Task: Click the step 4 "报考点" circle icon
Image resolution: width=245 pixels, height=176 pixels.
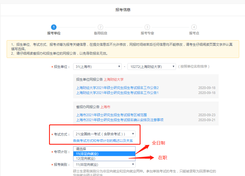Action: 194,27
